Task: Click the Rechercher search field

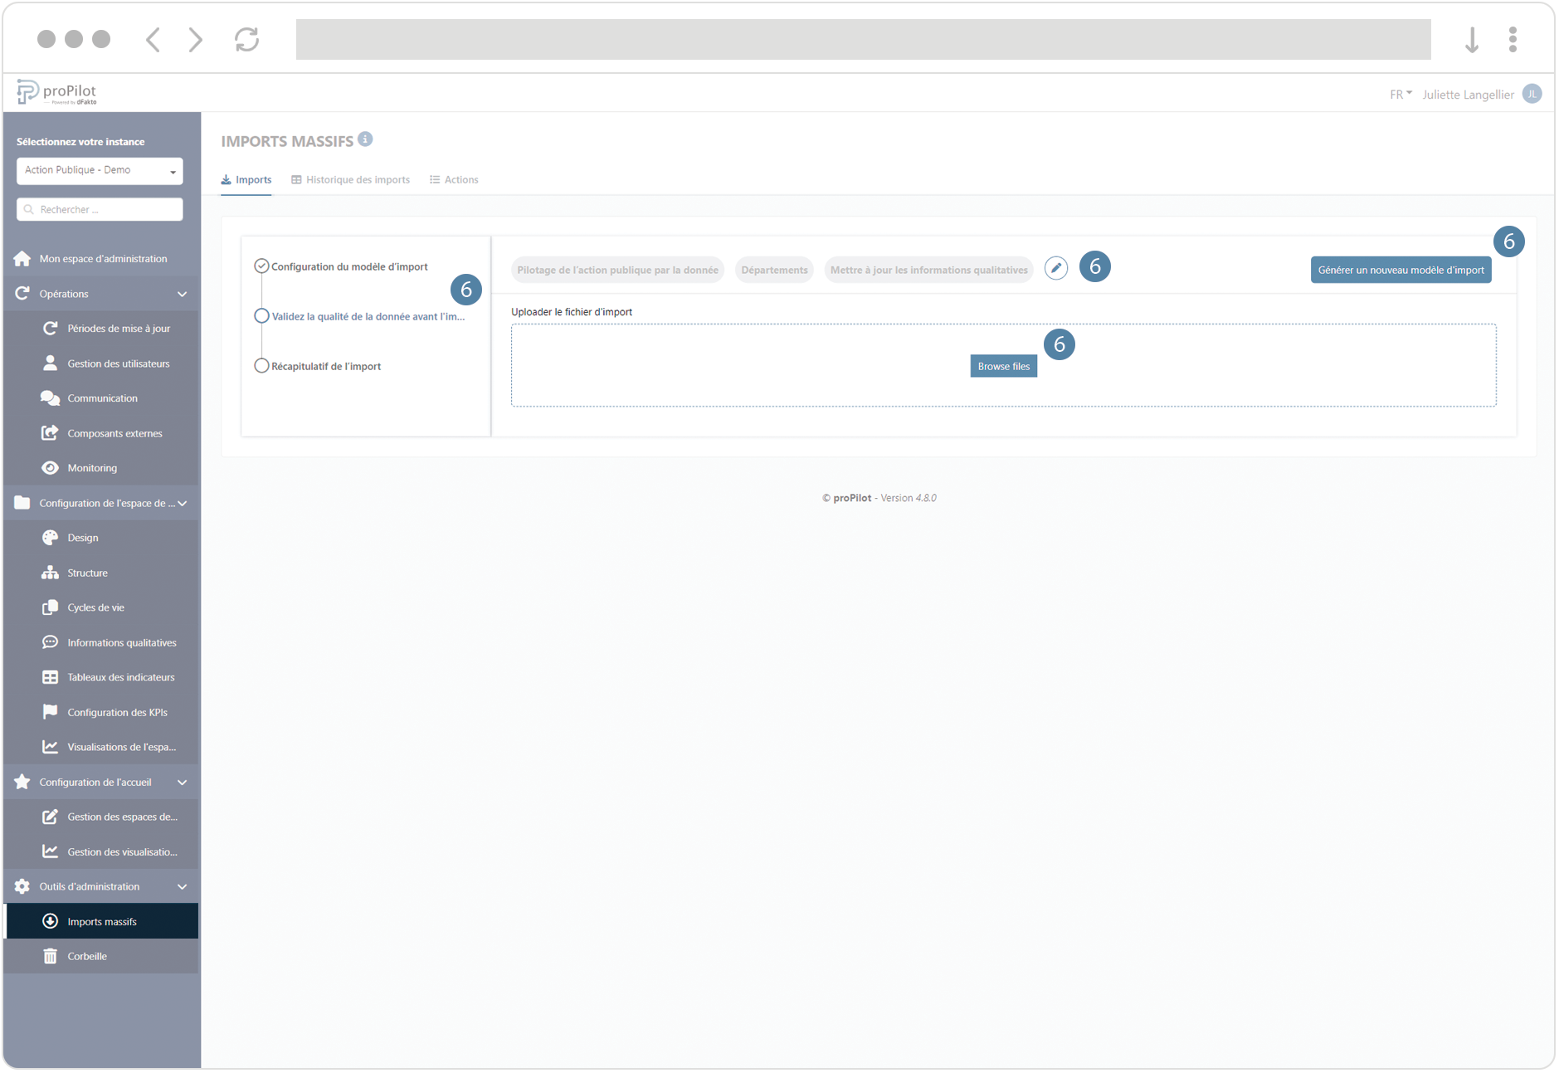Action: (x=100, y=210)
